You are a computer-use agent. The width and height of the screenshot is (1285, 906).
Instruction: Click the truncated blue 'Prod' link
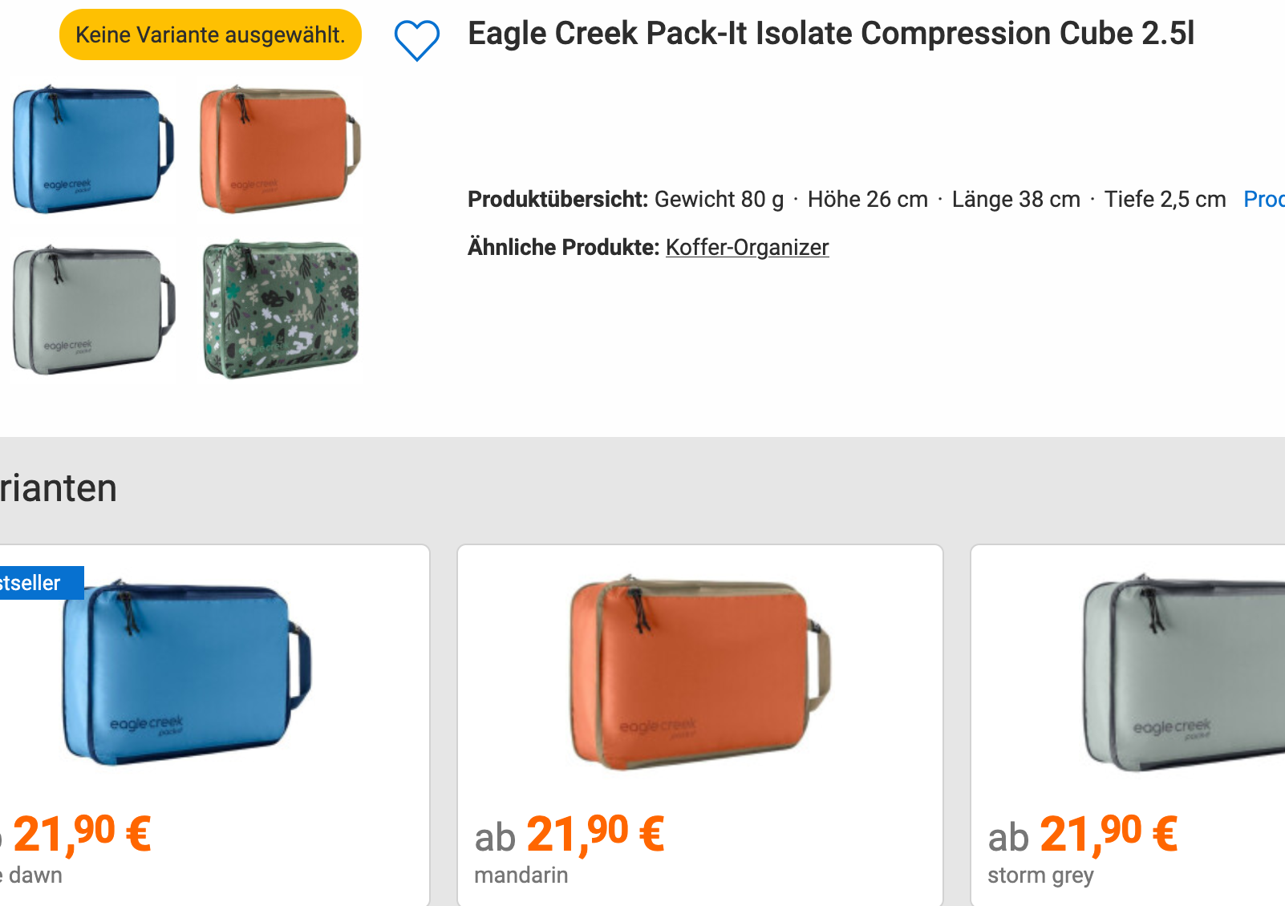tap(1263, 199)
